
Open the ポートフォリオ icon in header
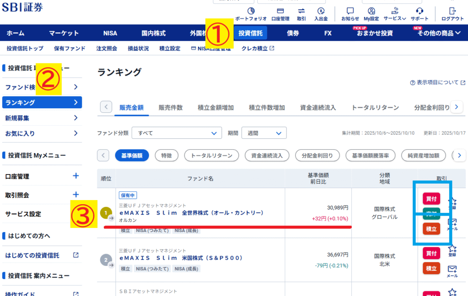click(250, 11)
